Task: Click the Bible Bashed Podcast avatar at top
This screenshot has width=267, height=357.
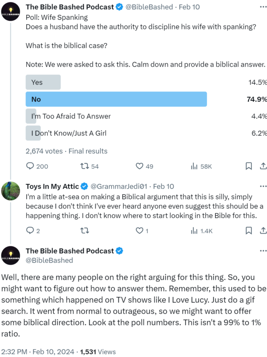Action: click(x=11, y=11)
